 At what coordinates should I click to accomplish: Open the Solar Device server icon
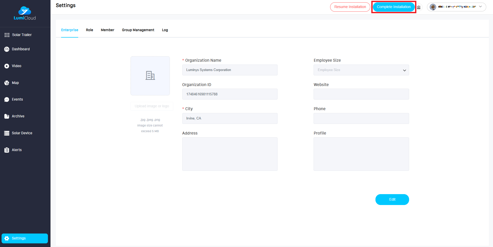coord(7,133)
